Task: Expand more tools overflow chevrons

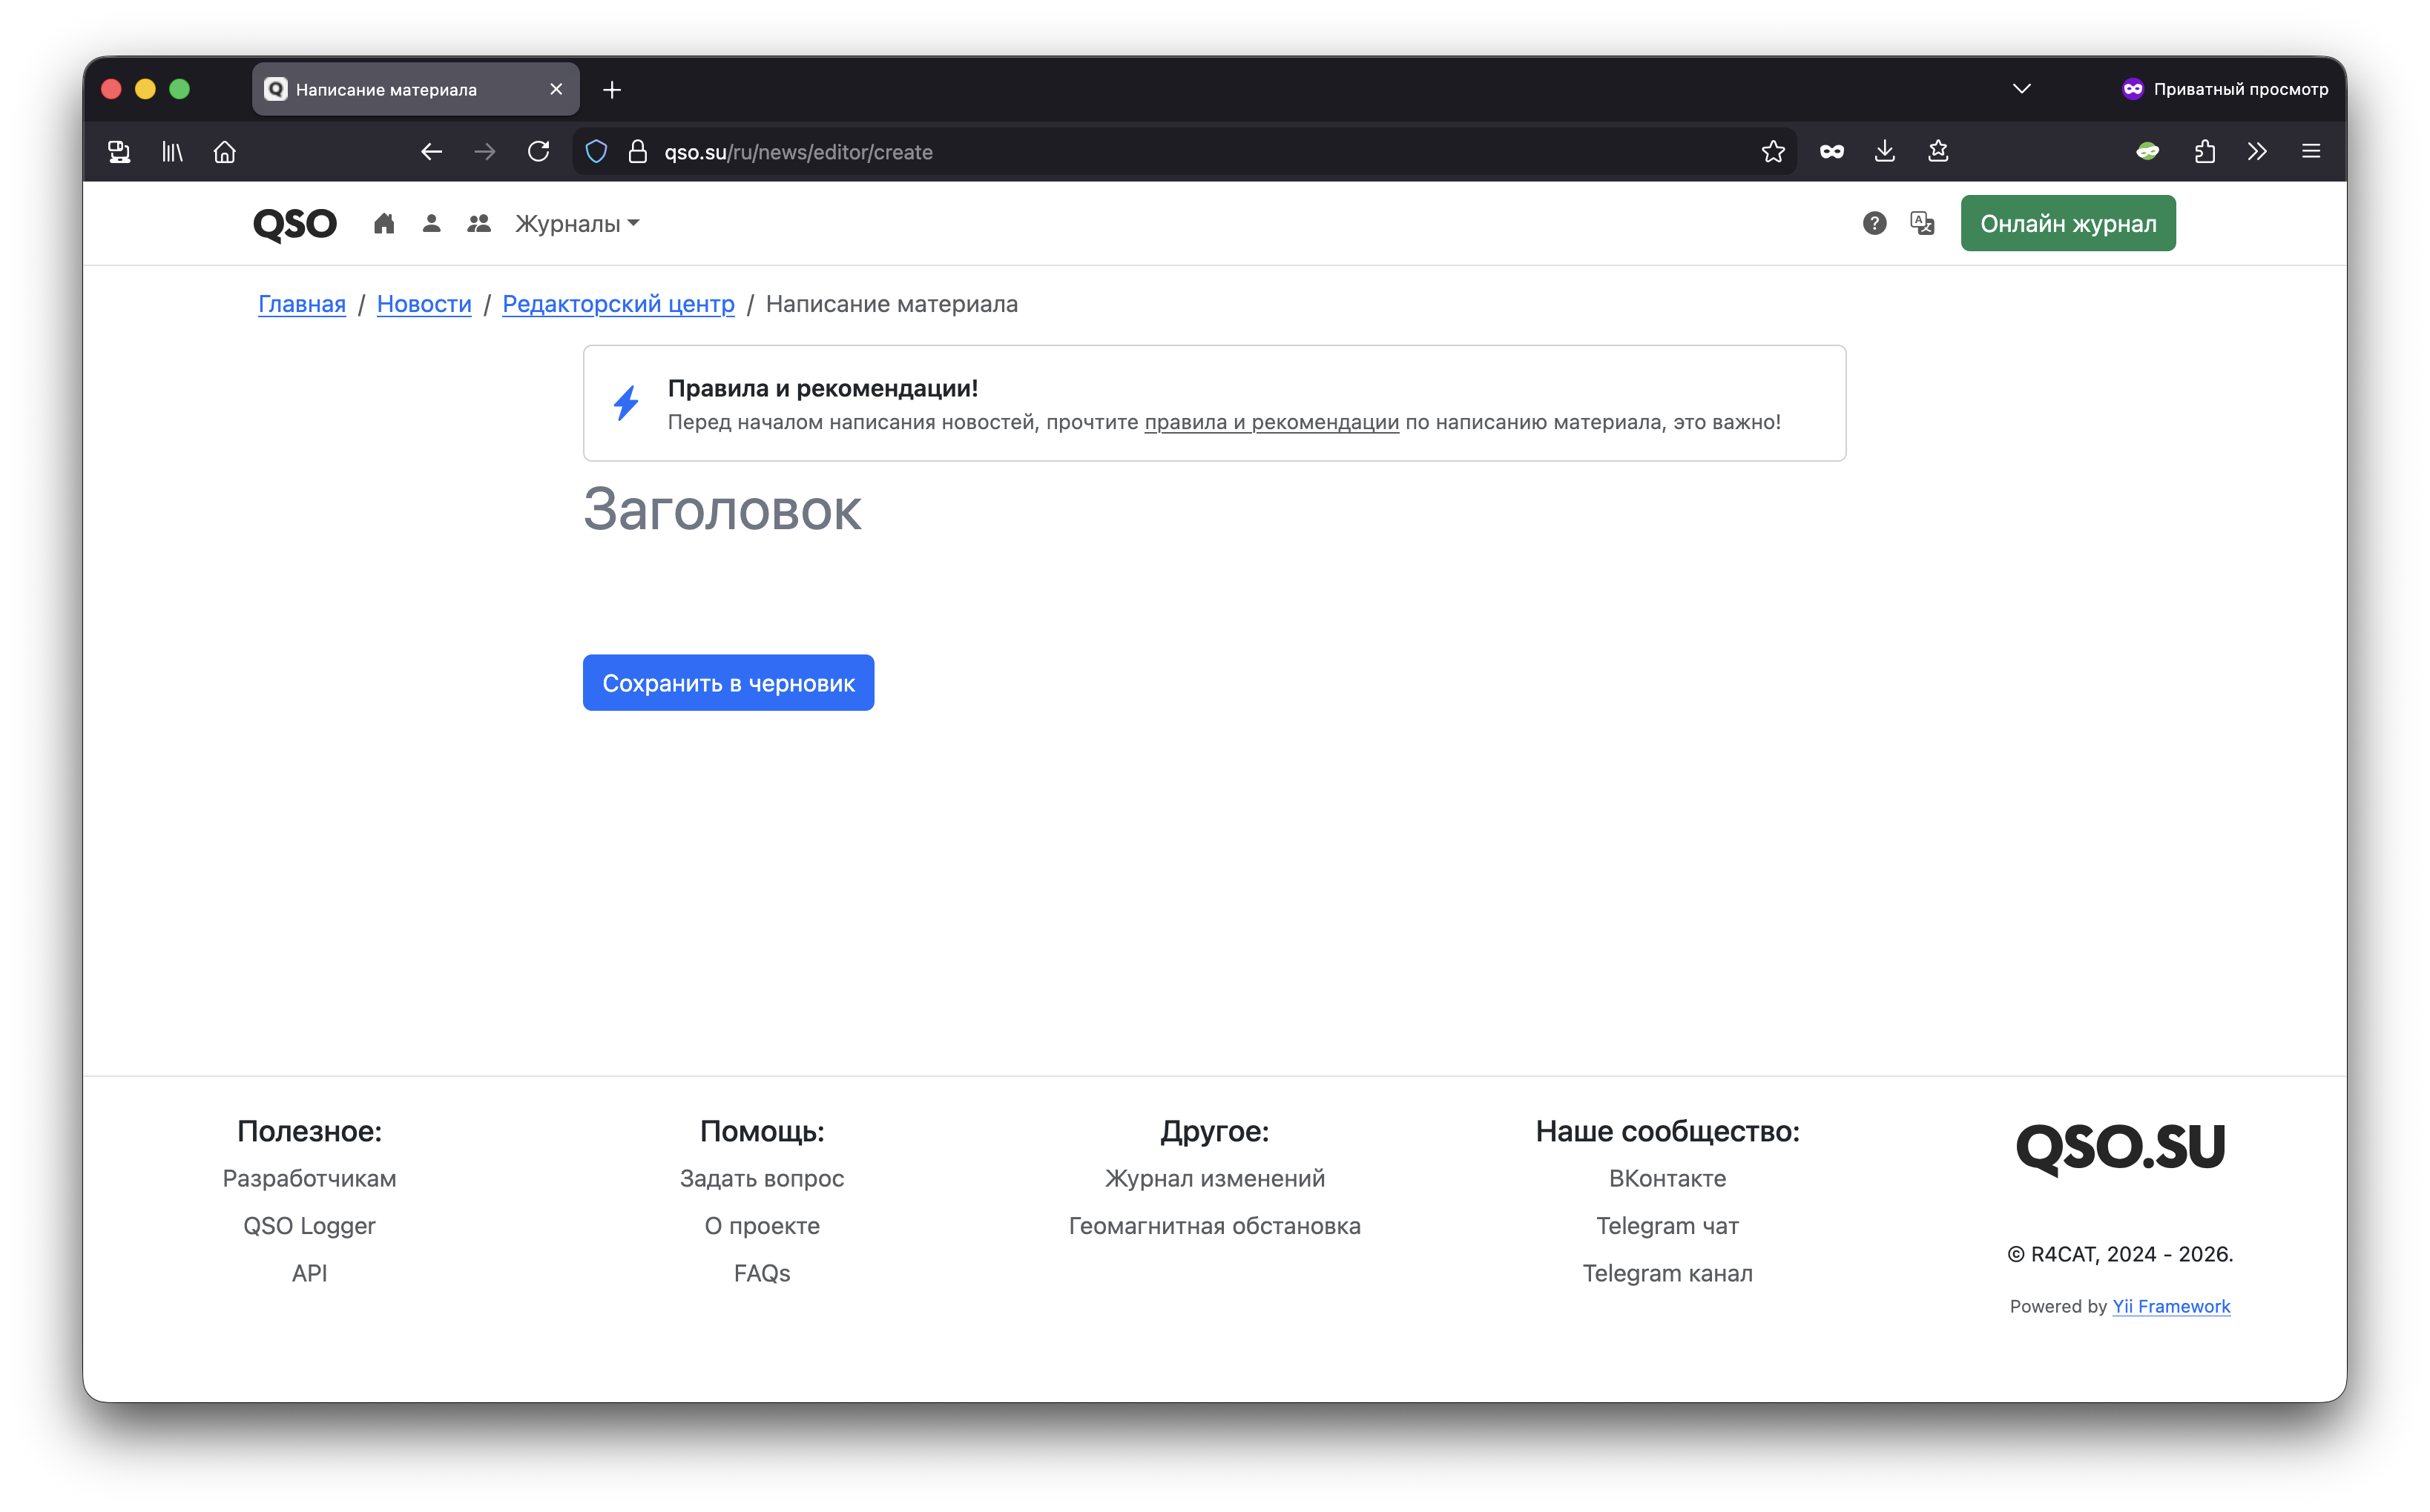Action: 2257,151
